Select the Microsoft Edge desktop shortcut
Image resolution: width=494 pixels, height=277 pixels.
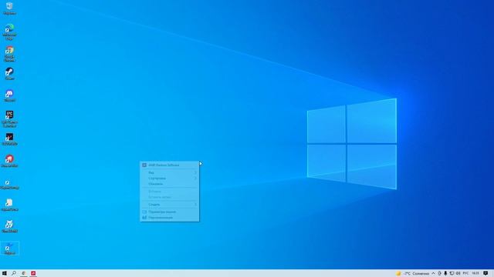click(9, 32)
